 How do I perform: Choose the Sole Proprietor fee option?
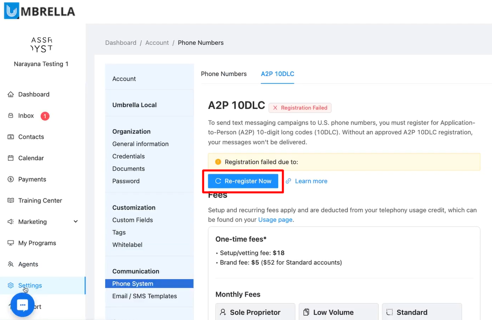pyautogui.click(x=255, y=312)
